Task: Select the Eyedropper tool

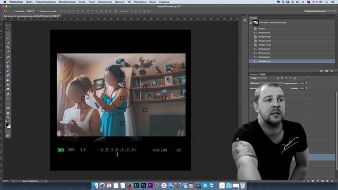Action: [8, 52]
